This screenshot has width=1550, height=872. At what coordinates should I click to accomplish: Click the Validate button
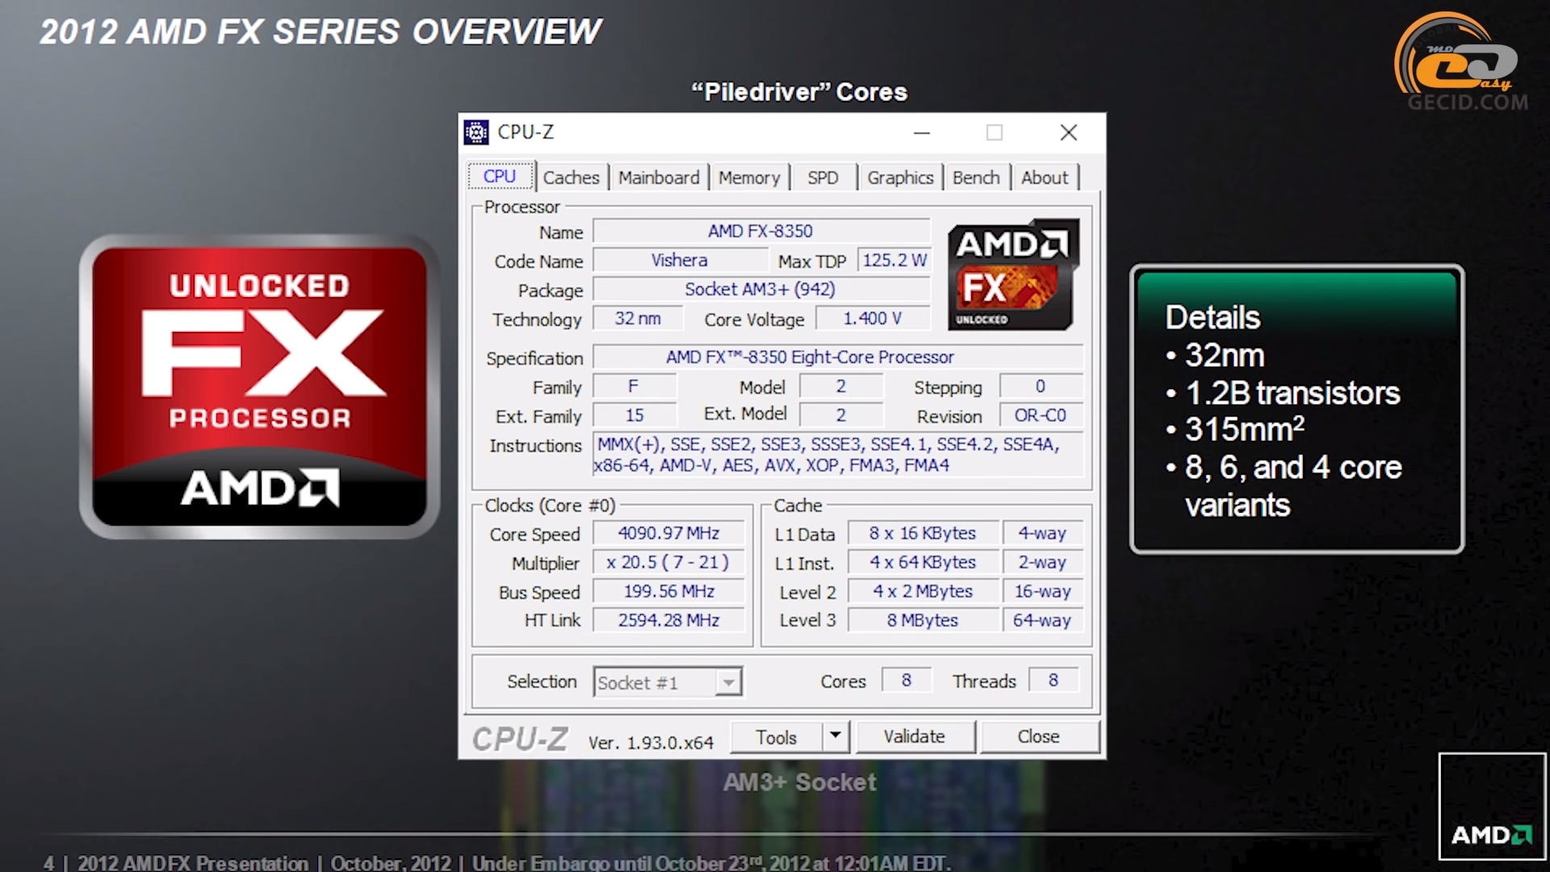tap(915, 736)
